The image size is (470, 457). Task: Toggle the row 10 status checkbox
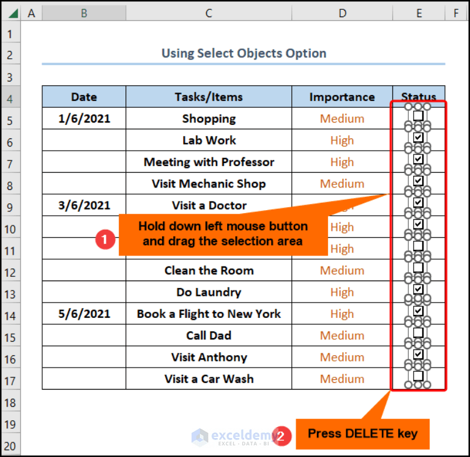pyautogui.click(x=418, y=224)
